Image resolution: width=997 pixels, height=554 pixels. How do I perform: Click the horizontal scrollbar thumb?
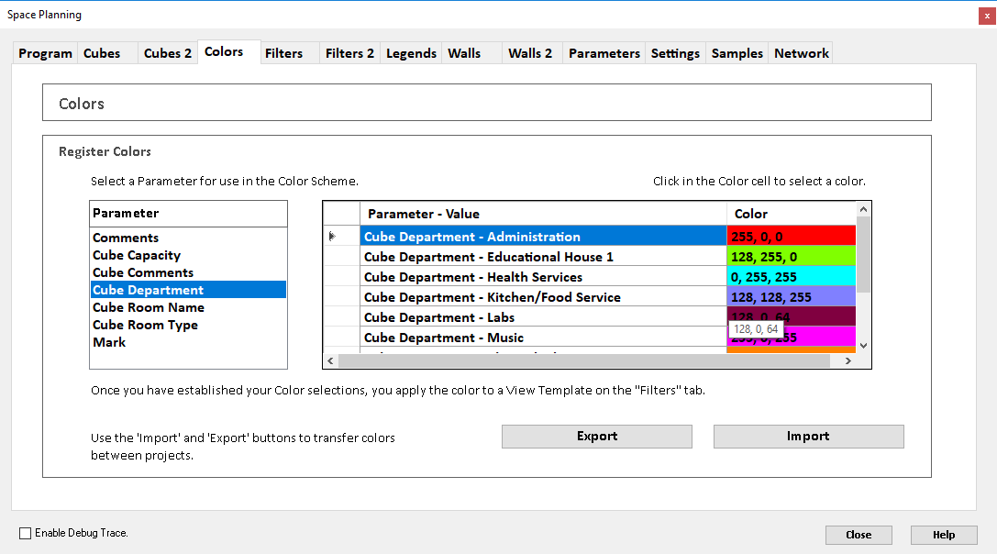tap(584, 360)
